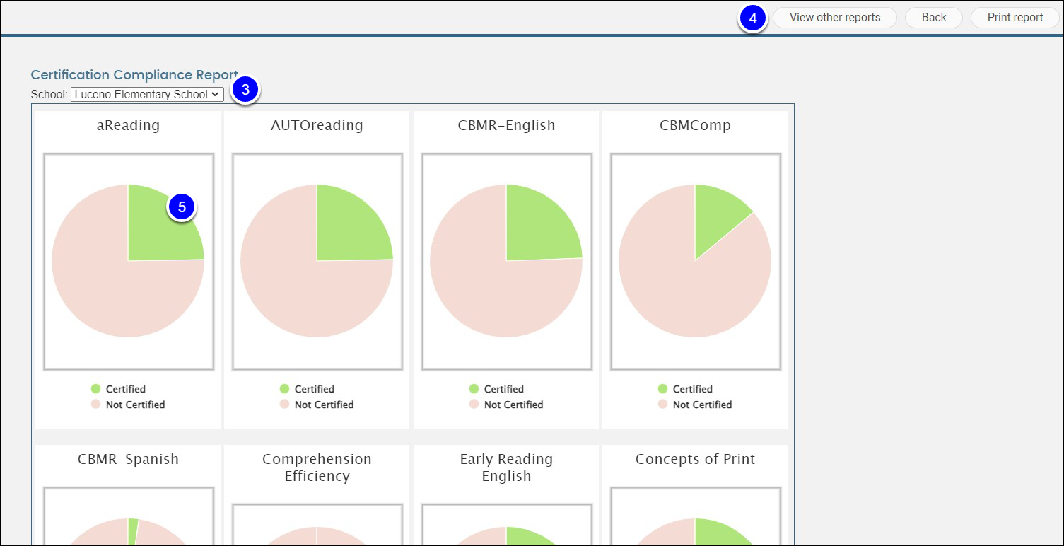Click pink Not Certified legend dot under AUTOreading
The image size is (1064, 546).
point(285,405)
